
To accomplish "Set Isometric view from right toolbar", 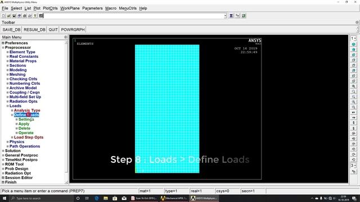I will click(x=354, y=44).
